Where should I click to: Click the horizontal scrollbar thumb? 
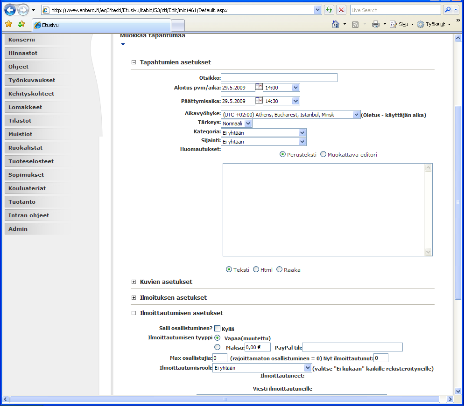coord(225,399)
